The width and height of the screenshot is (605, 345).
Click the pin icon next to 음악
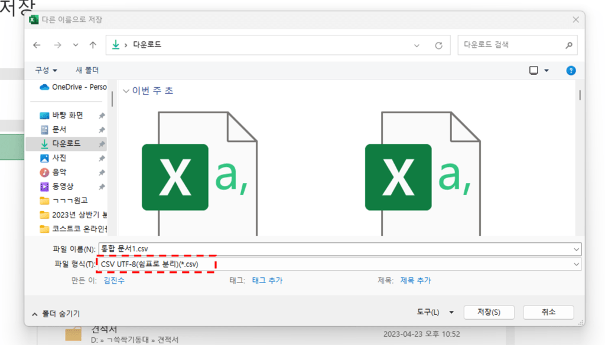click(102, 172)
